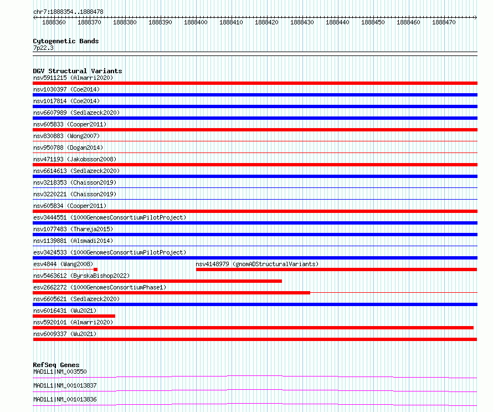
Task: Click ruler position 1888470
Action: pos(444,22)
